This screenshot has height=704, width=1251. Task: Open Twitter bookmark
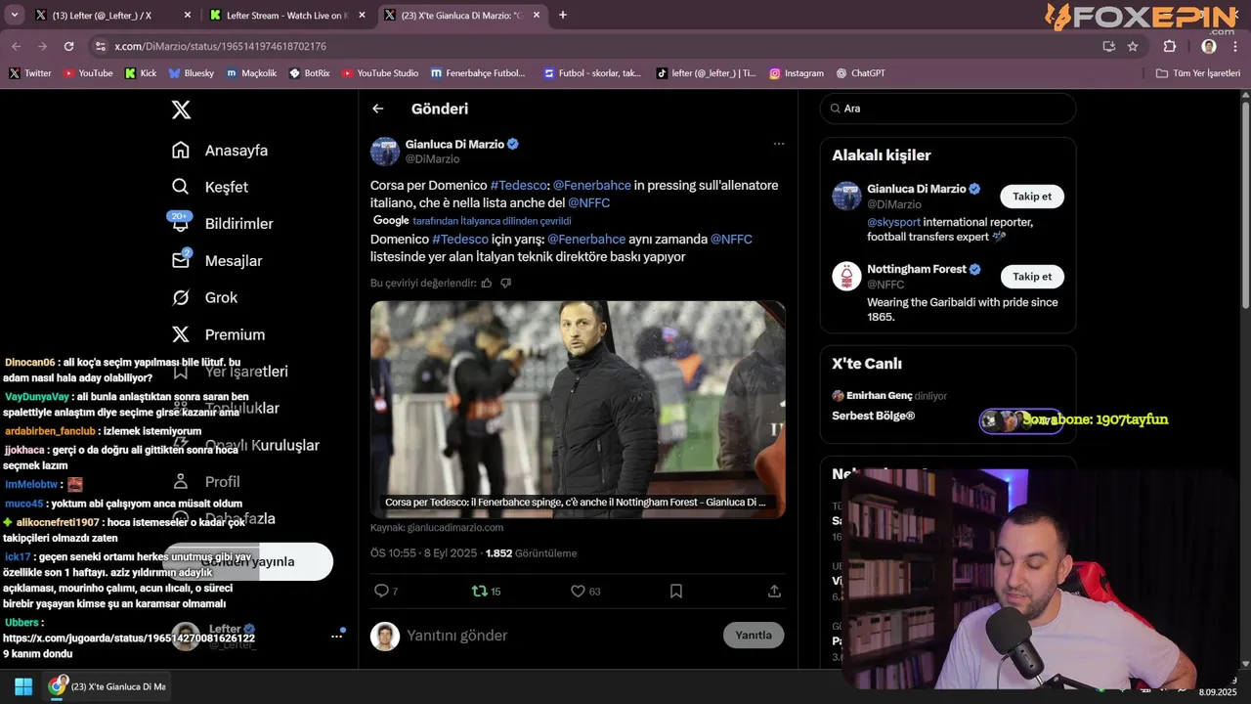pyautogui.click(x=30, y=73)
